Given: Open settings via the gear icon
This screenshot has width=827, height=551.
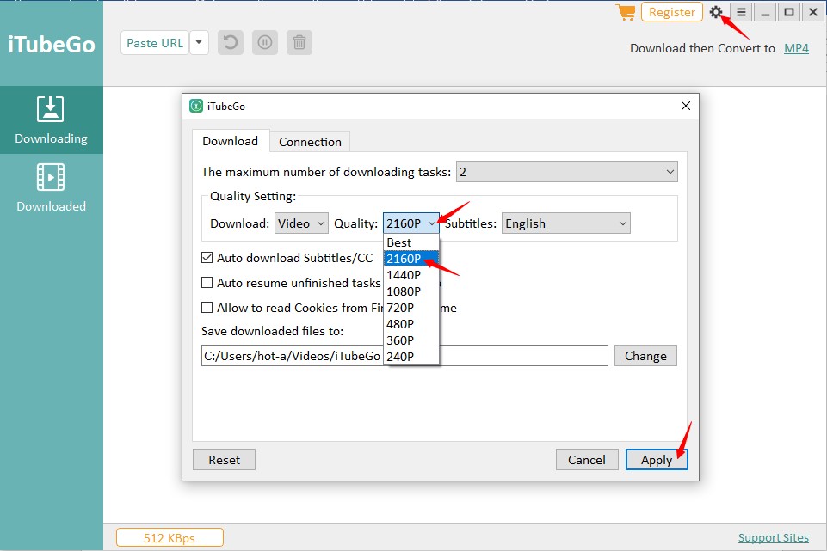Looking at the screenshot, I should pos(716,11).
